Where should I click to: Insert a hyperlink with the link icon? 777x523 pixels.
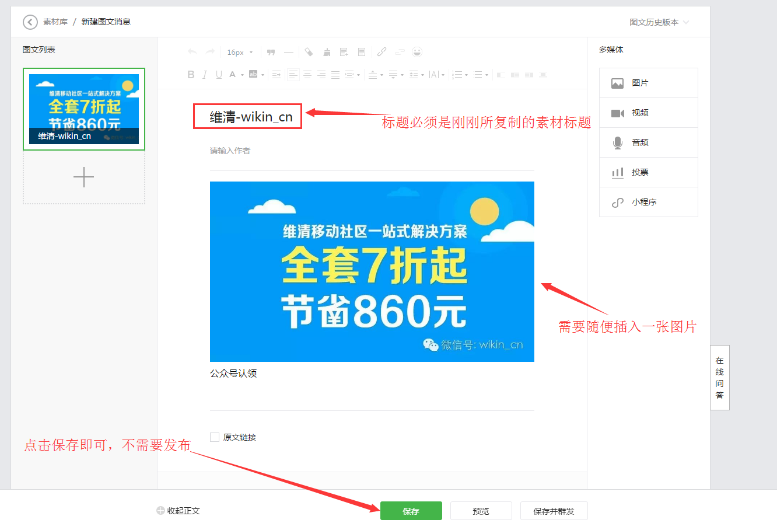point(381,52)
